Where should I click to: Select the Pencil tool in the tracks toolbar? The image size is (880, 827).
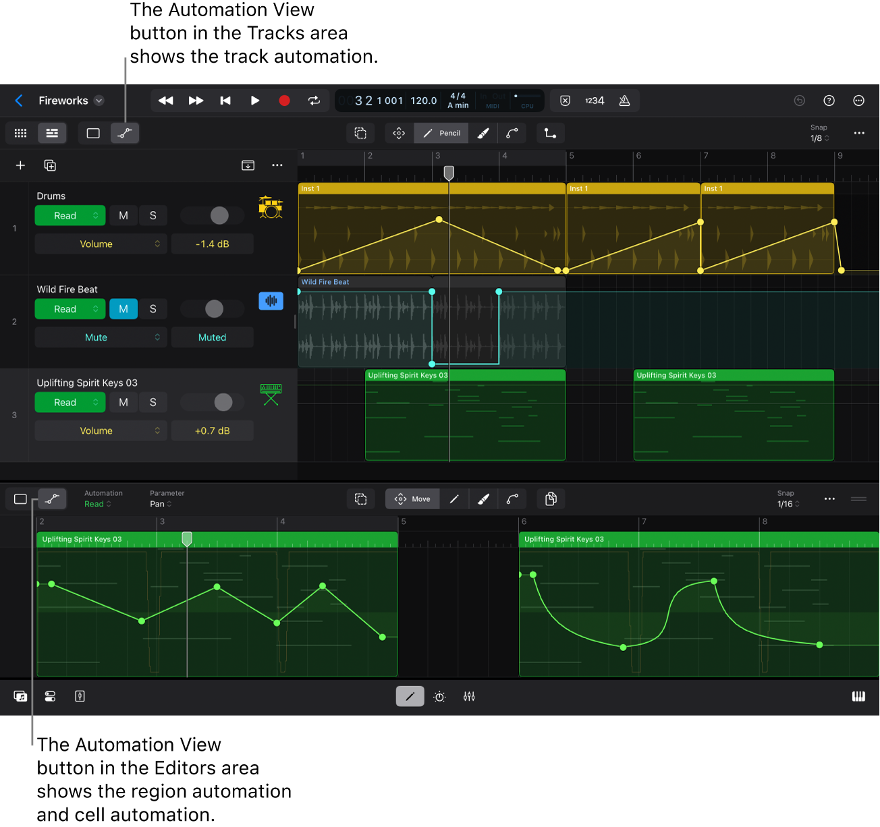click(441, 133)
